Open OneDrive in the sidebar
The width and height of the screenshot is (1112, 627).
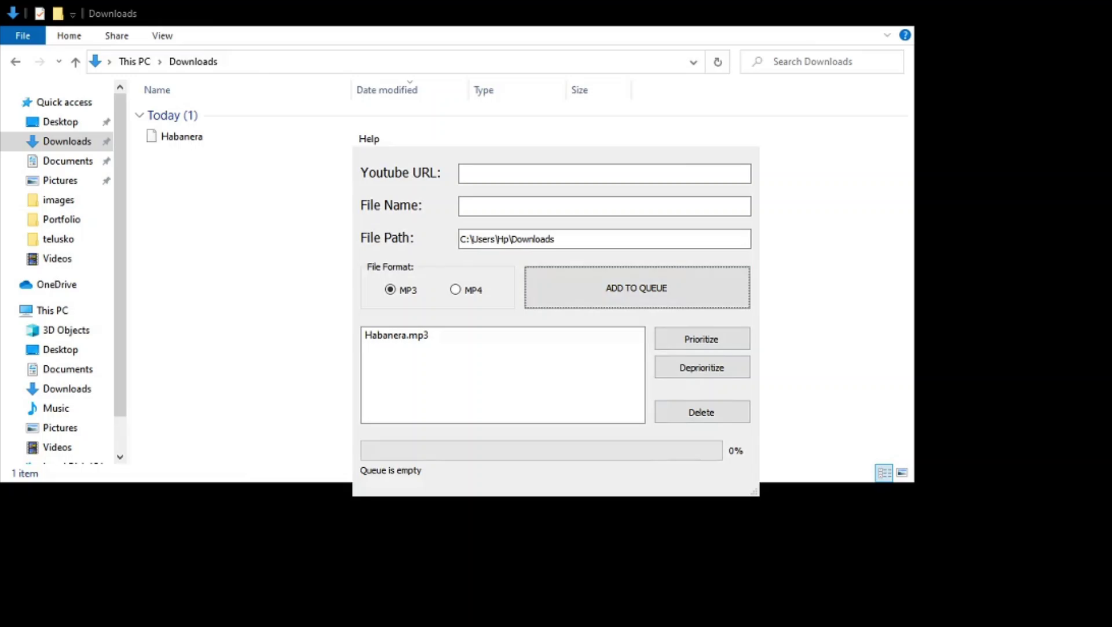click(56, 284)
